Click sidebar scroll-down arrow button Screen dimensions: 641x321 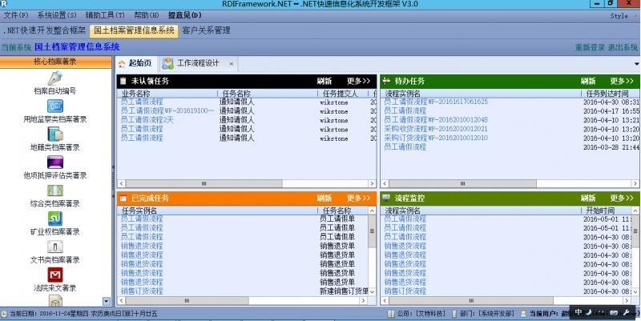107,302
